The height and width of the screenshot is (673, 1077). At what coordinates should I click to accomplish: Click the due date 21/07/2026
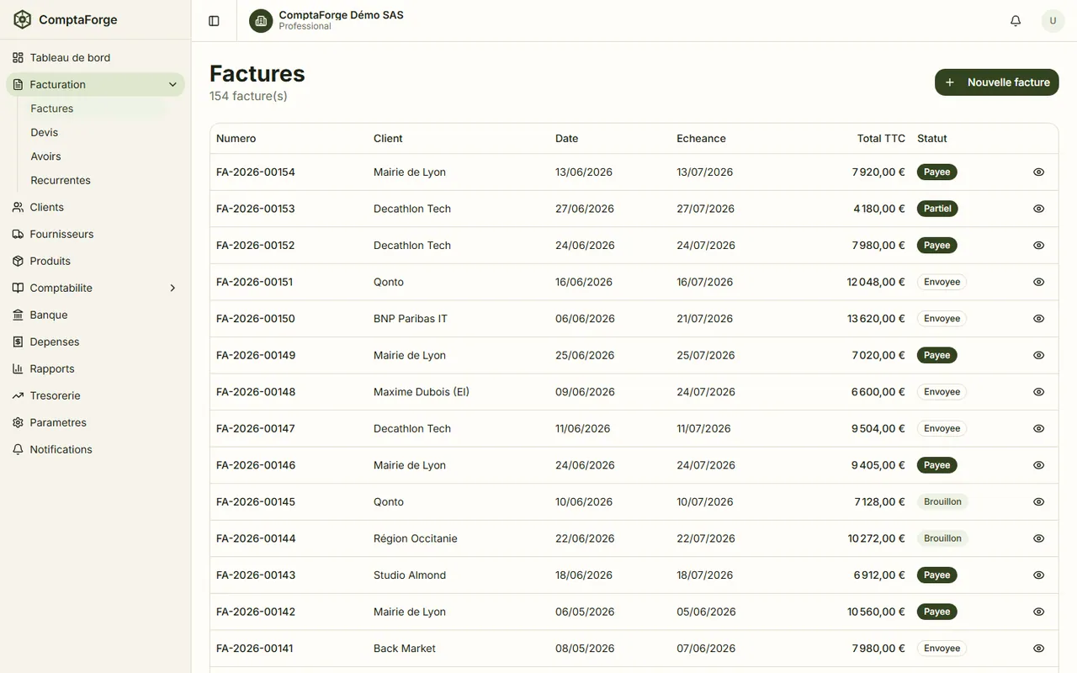point(705,319)
